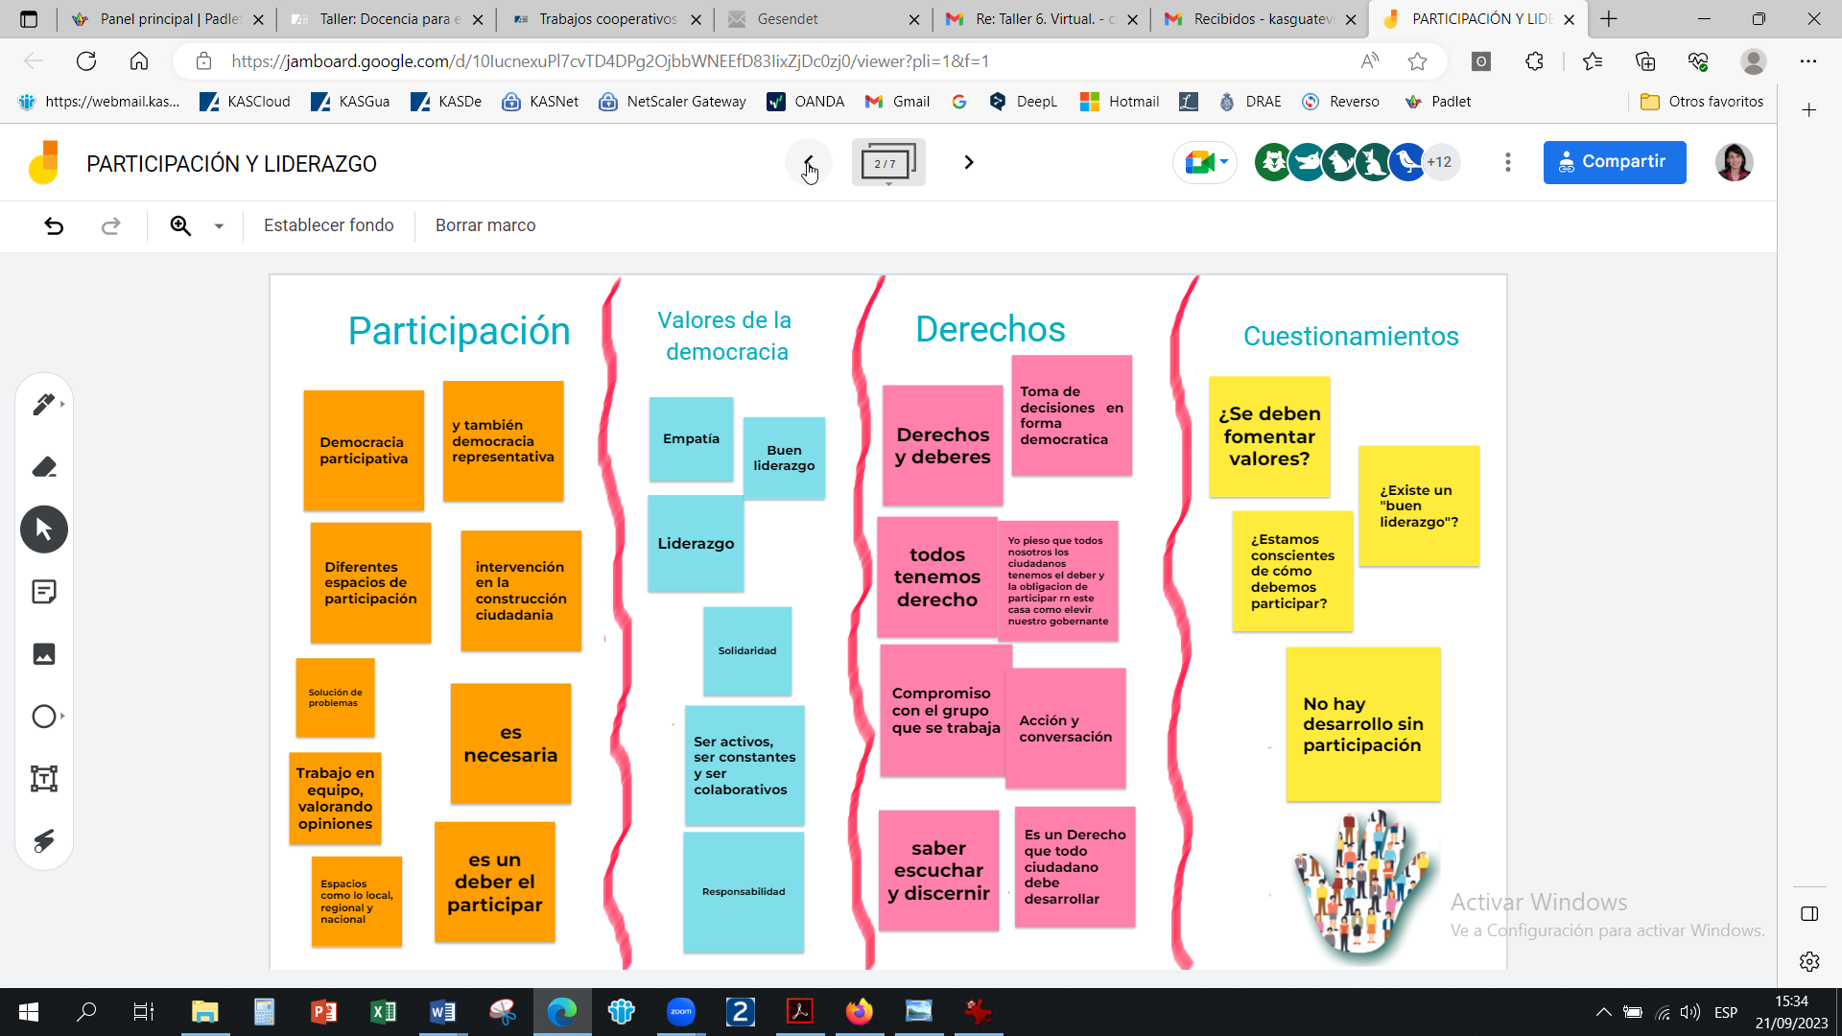
Task: Click the Undo arrow
Action: coord(55,226)
